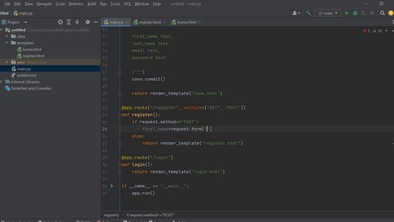
Task: Open the Code menu
Action: [x=60, y=4]
